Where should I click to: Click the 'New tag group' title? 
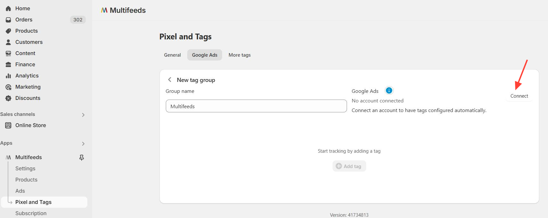pyautogui.click(x=196, y=80)
